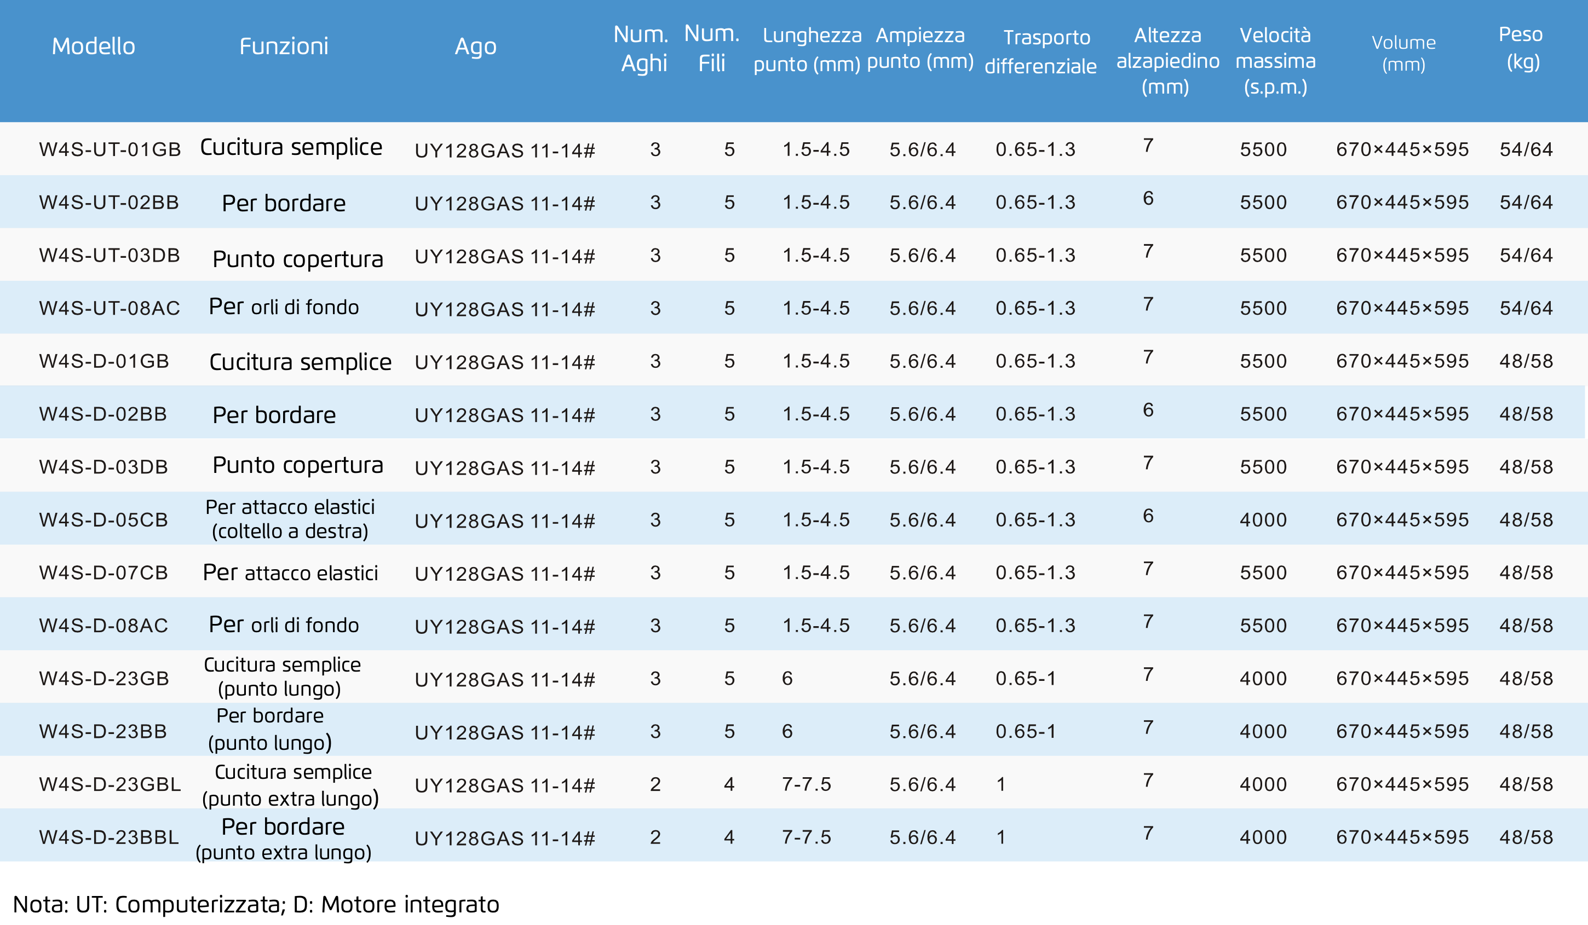The image size is (1588, 925).
Task: Click the Ago column header
Action: (x=476, y=47)
